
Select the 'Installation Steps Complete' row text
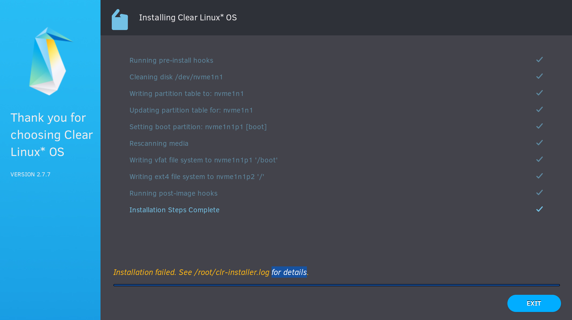[174, 210]
